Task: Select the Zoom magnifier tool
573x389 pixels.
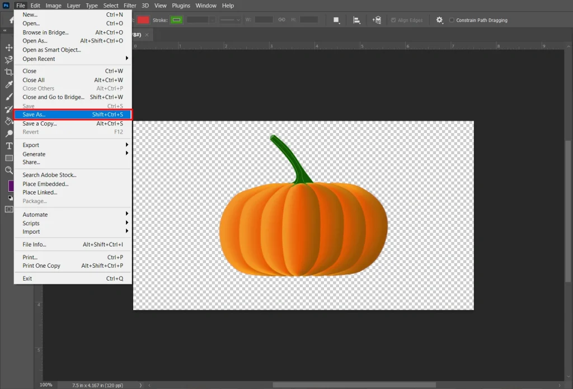Action: coord(9,170)
